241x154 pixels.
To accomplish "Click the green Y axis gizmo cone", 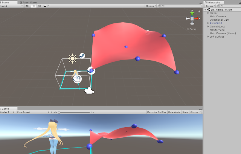I will 192,14.
